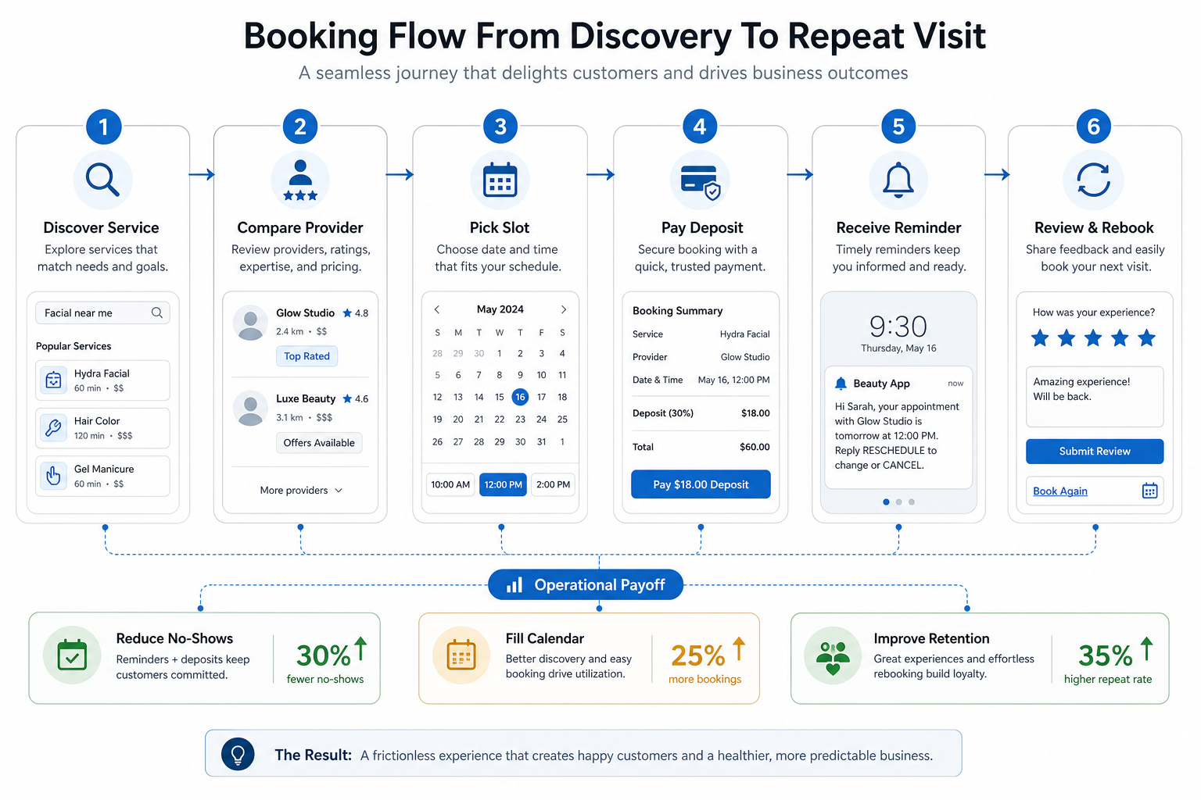
Task: Click the fourth rating star
Action: (x=1120, y=337)
